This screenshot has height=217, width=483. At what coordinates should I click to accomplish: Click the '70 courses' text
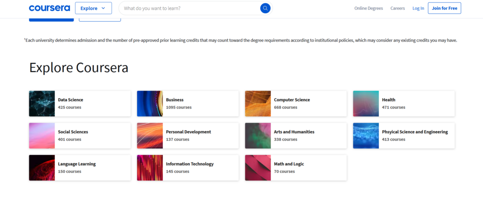point(284,171)
